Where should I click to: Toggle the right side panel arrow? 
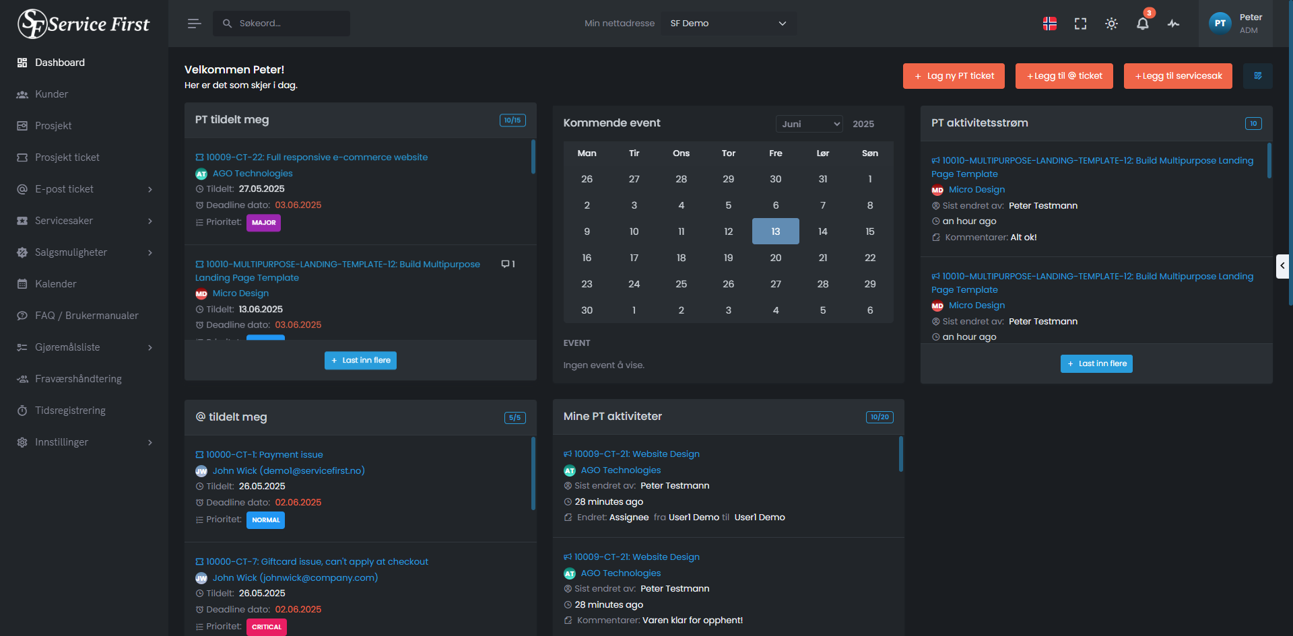[x=1282, y=266]
